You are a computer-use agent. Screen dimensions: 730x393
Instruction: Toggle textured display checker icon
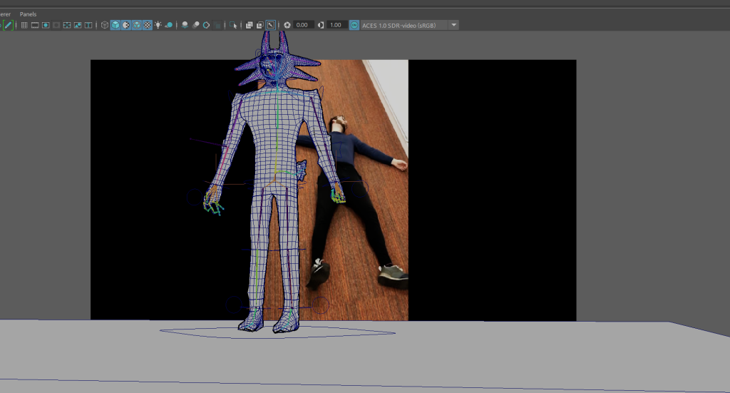(148, 25)
